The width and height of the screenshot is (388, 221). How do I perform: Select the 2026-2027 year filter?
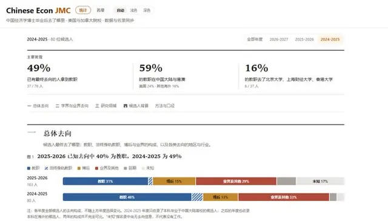click(279, 39)
